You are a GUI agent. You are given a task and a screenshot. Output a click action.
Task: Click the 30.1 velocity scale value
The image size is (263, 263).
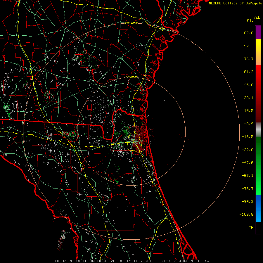tap(249, 98)
